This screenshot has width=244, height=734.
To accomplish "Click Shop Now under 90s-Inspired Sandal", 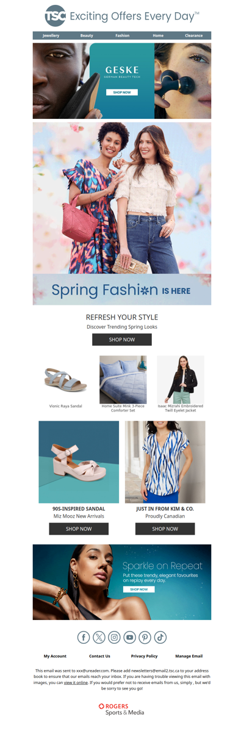I will [x=79, y=529].
